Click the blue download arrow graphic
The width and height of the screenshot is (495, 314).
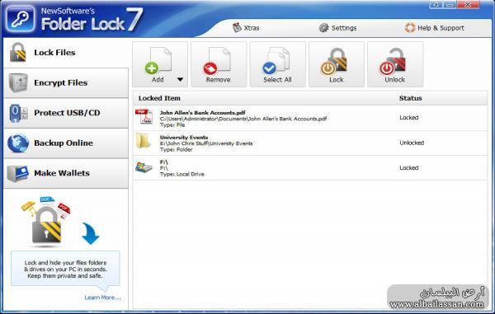90,233
